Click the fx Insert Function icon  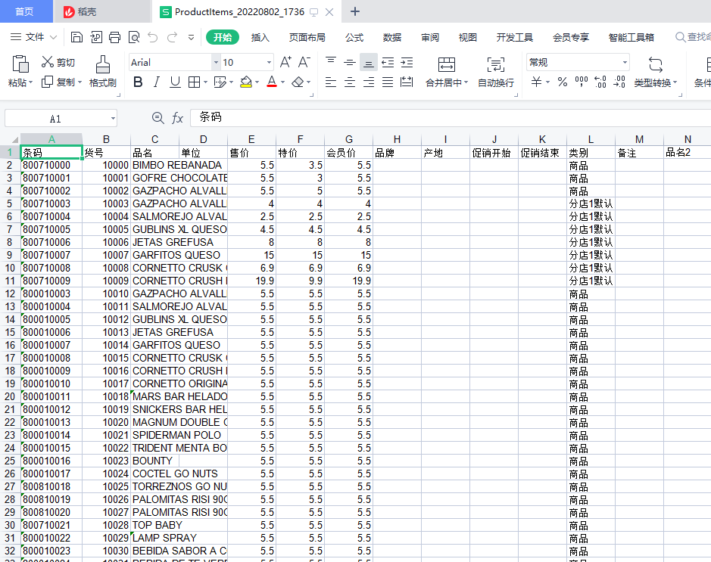pos(177,118)
